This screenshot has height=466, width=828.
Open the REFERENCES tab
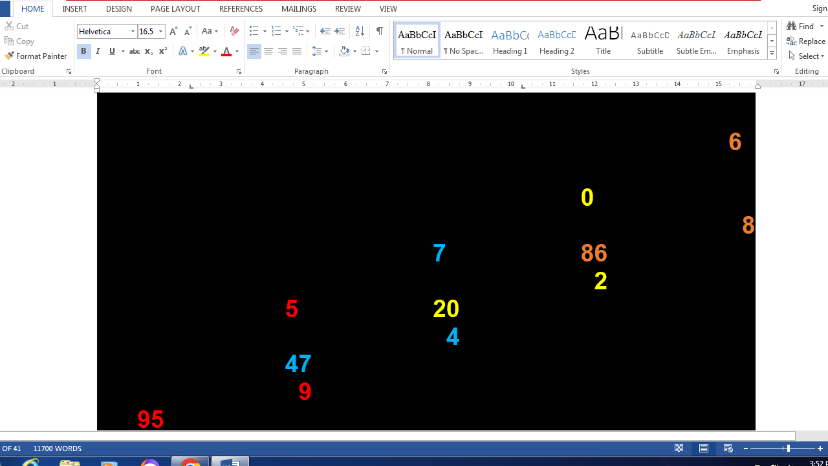click(241, 9)
